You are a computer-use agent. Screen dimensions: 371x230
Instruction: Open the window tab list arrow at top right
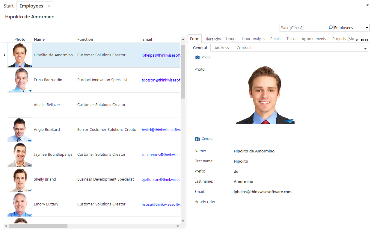click(x=367, y=5)
